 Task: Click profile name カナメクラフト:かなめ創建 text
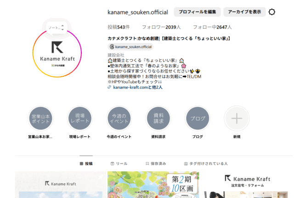pos(169,39)
